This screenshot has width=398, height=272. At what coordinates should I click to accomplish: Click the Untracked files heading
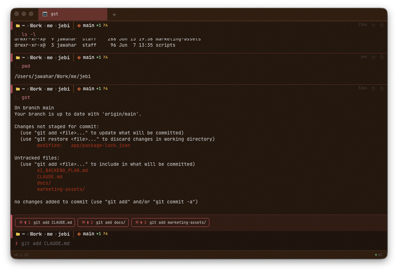tap(37, 158)
